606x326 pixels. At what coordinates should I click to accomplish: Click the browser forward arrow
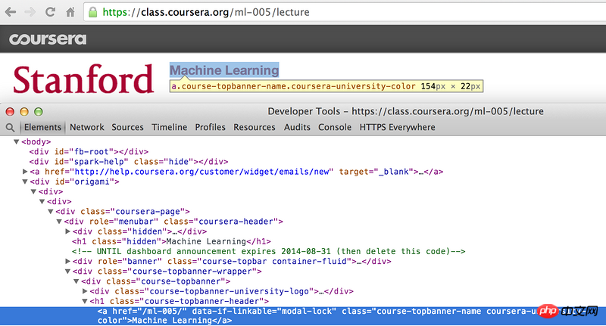pos(30,12)
